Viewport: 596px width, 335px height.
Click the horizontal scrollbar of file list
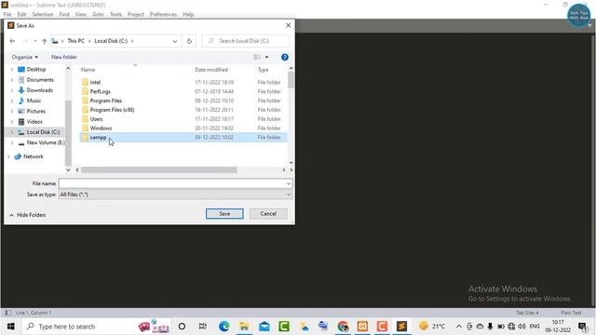click(x=159, y=169)
